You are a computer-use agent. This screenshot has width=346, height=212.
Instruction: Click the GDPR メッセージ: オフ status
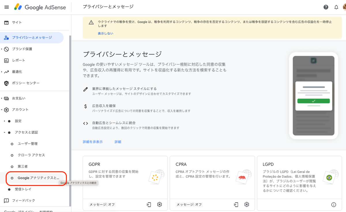[102, 204]
